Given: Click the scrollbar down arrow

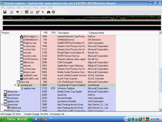Looking at the screenshot, I should 160,110.
